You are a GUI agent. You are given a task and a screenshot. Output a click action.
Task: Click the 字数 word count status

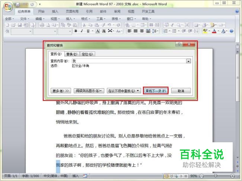click(x=30, y=176)
